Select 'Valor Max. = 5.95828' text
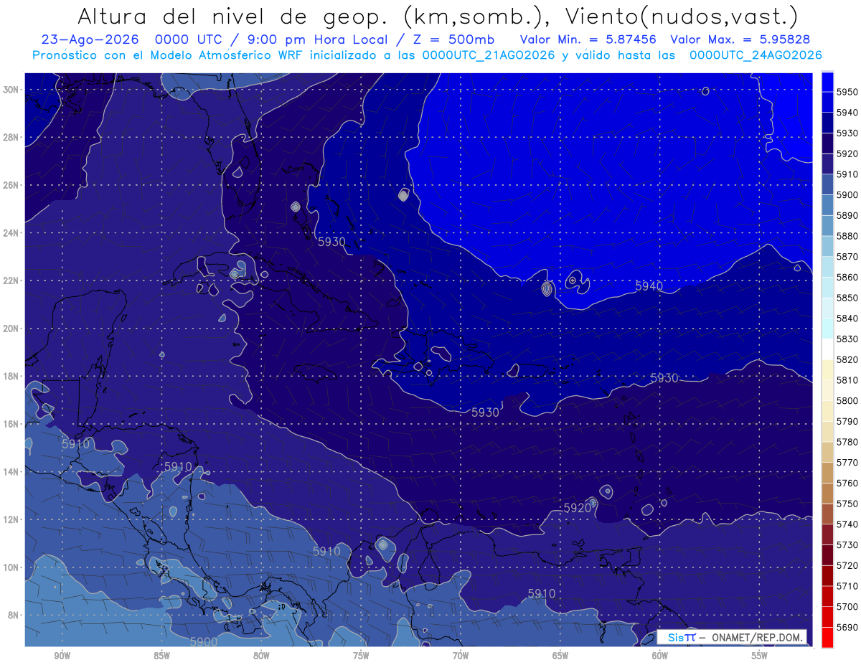 tap(740, 40)
